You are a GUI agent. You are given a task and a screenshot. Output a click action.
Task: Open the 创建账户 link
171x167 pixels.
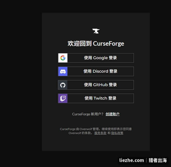pyautogui.click(x=112, y=114)
